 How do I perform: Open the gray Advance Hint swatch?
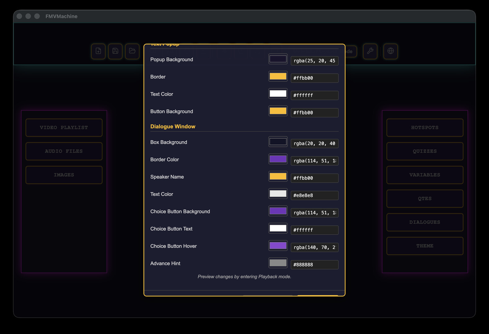[278, 263]
